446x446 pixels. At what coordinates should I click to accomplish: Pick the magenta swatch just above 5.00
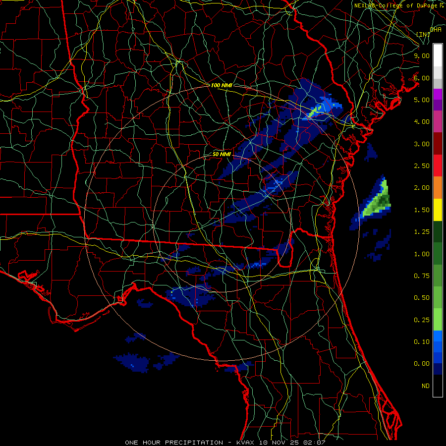pos(438,94)
